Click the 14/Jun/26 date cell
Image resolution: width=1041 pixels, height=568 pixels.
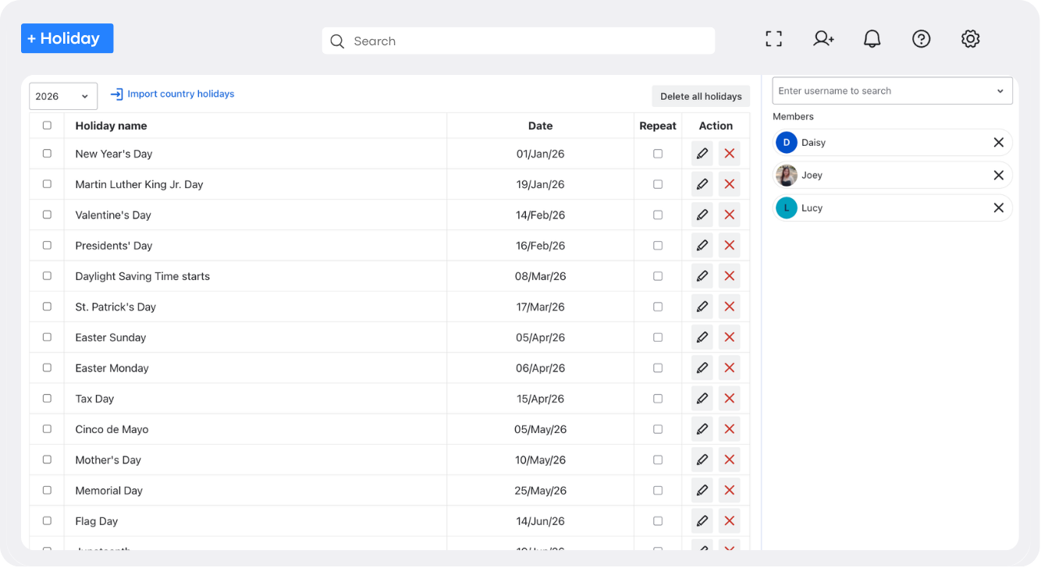pyautogui.click(x=540, y=521)
